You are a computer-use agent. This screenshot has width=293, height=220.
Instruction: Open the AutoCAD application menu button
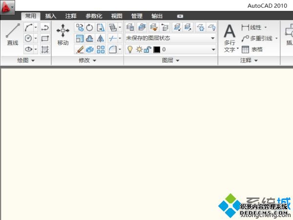[x=7, y=7]
